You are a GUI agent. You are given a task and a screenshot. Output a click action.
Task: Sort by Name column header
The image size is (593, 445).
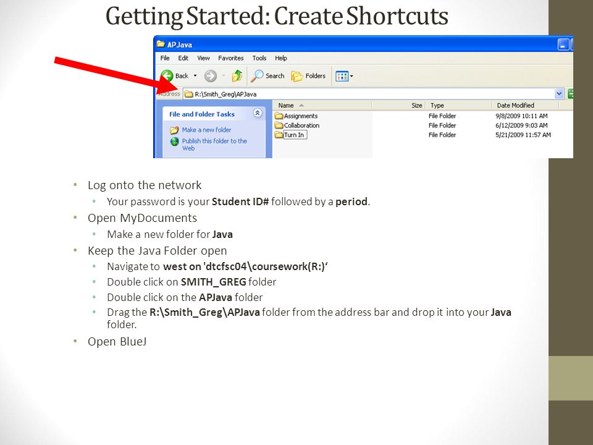[x=322, y=105]
